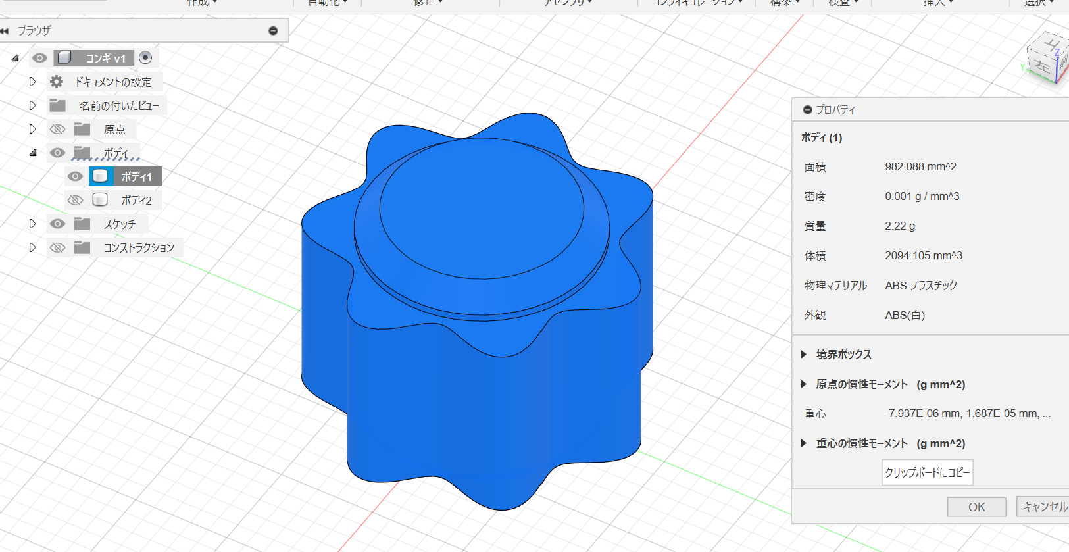The image size is (1069, 552).
Task: Click the 物理マテリアル label
Action: (x=835, y=286)
